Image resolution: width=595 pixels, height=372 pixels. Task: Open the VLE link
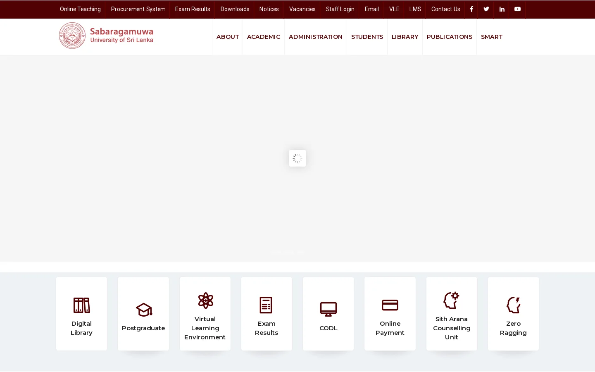(394, 9)
